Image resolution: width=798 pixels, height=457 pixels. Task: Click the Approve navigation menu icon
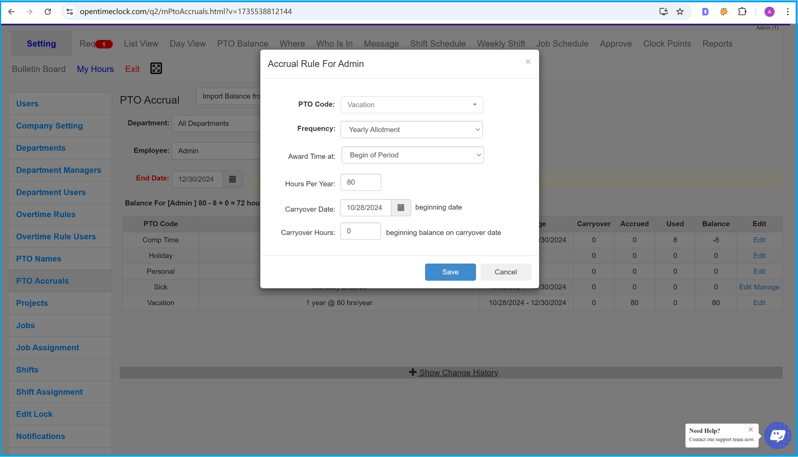(x=615, y=43)
